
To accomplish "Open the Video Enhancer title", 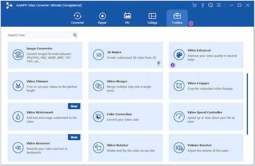I will click(x=199, y=51).
